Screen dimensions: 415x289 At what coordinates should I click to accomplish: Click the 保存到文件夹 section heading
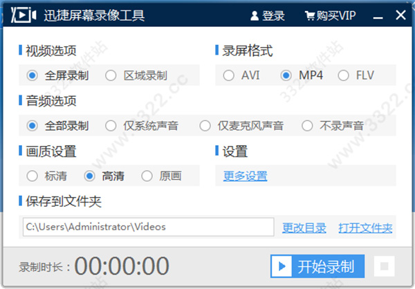point(64,202)
